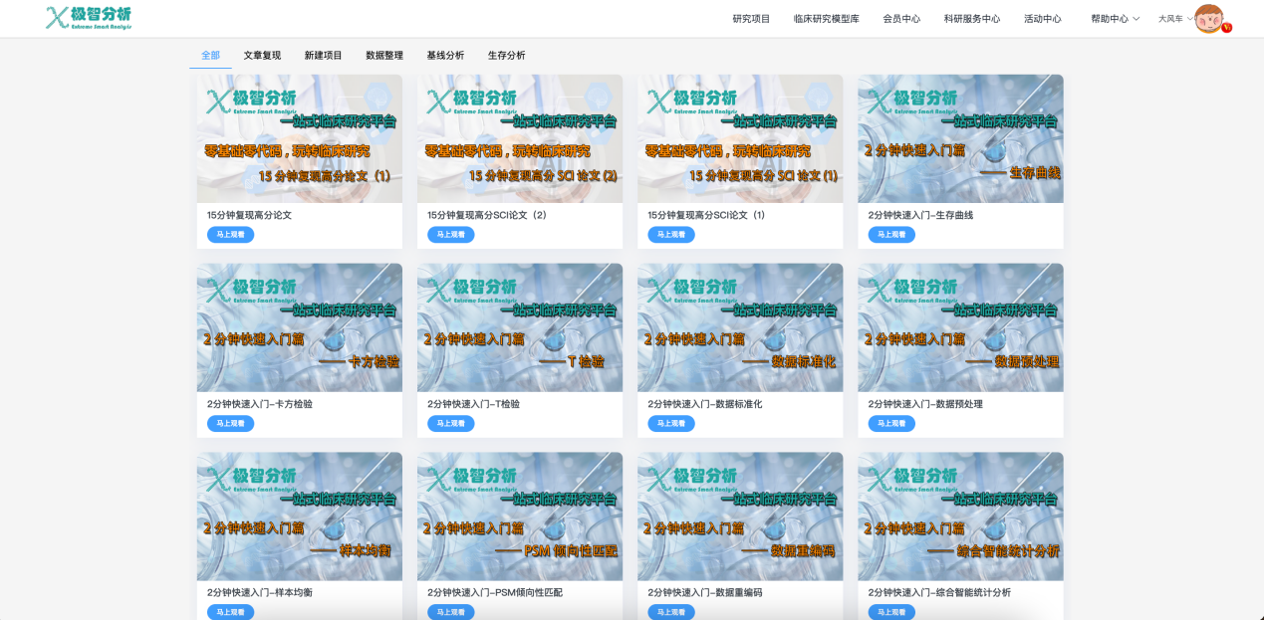1264x620 pixels.
Task: Click the title text 15分钟复现高分论文
Action: [x=249, y=215]
